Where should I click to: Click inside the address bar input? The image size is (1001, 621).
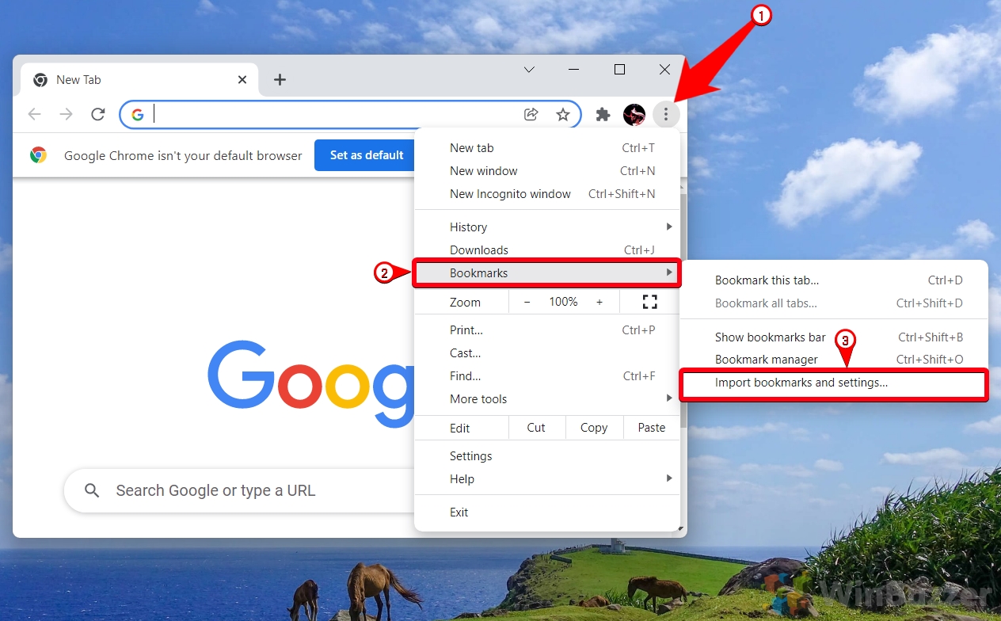tap(317, 114)
